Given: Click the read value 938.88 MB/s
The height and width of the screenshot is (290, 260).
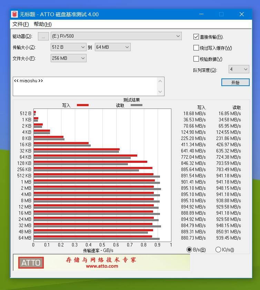Looking at the screenshot, I should 229,201.
